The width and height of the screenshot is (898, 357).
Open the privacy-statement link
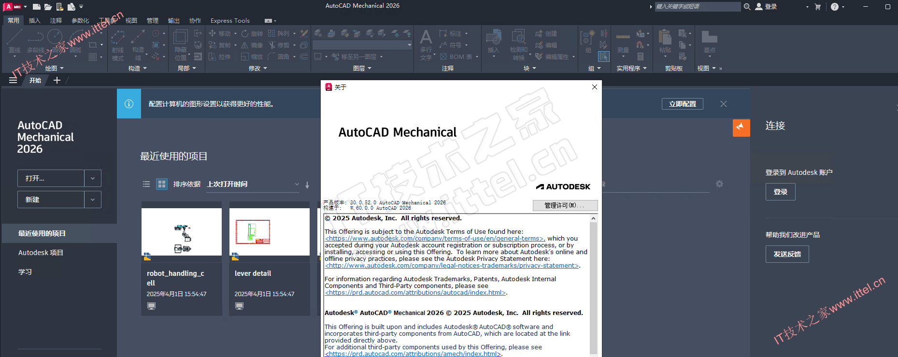pos(452,266)
